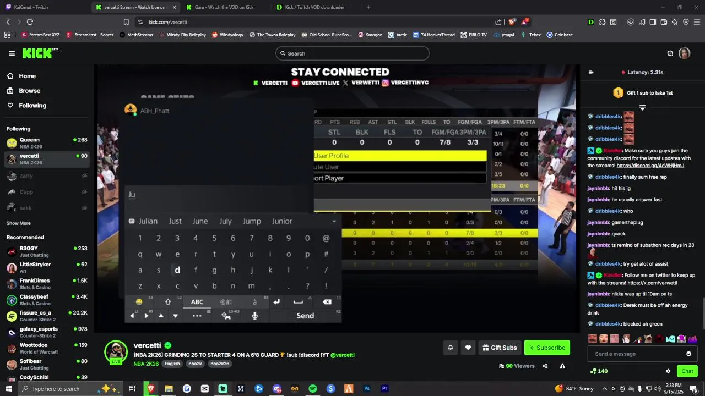Open Coinbase bookmark

click(x=560, y=35)
